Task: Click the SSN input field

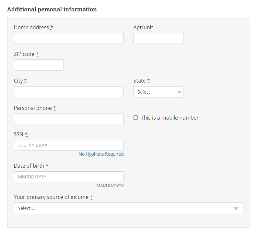Action: (x=69, y=145)
